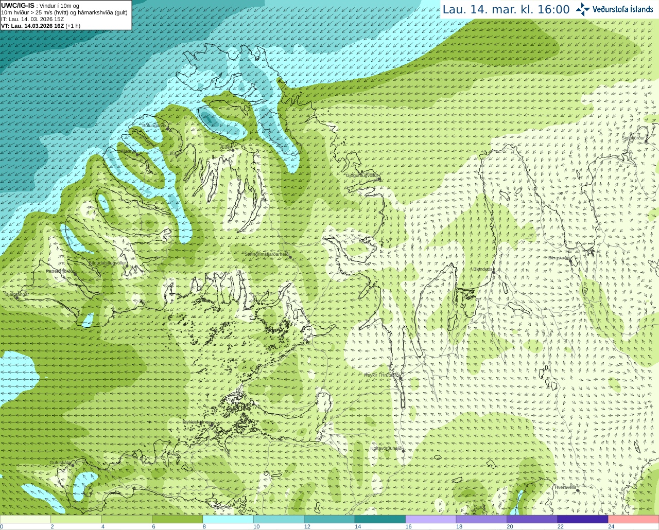The image size is (659, 530).
Task: Click the scale value '24' in legend
Action: click(x=611, y=526)
